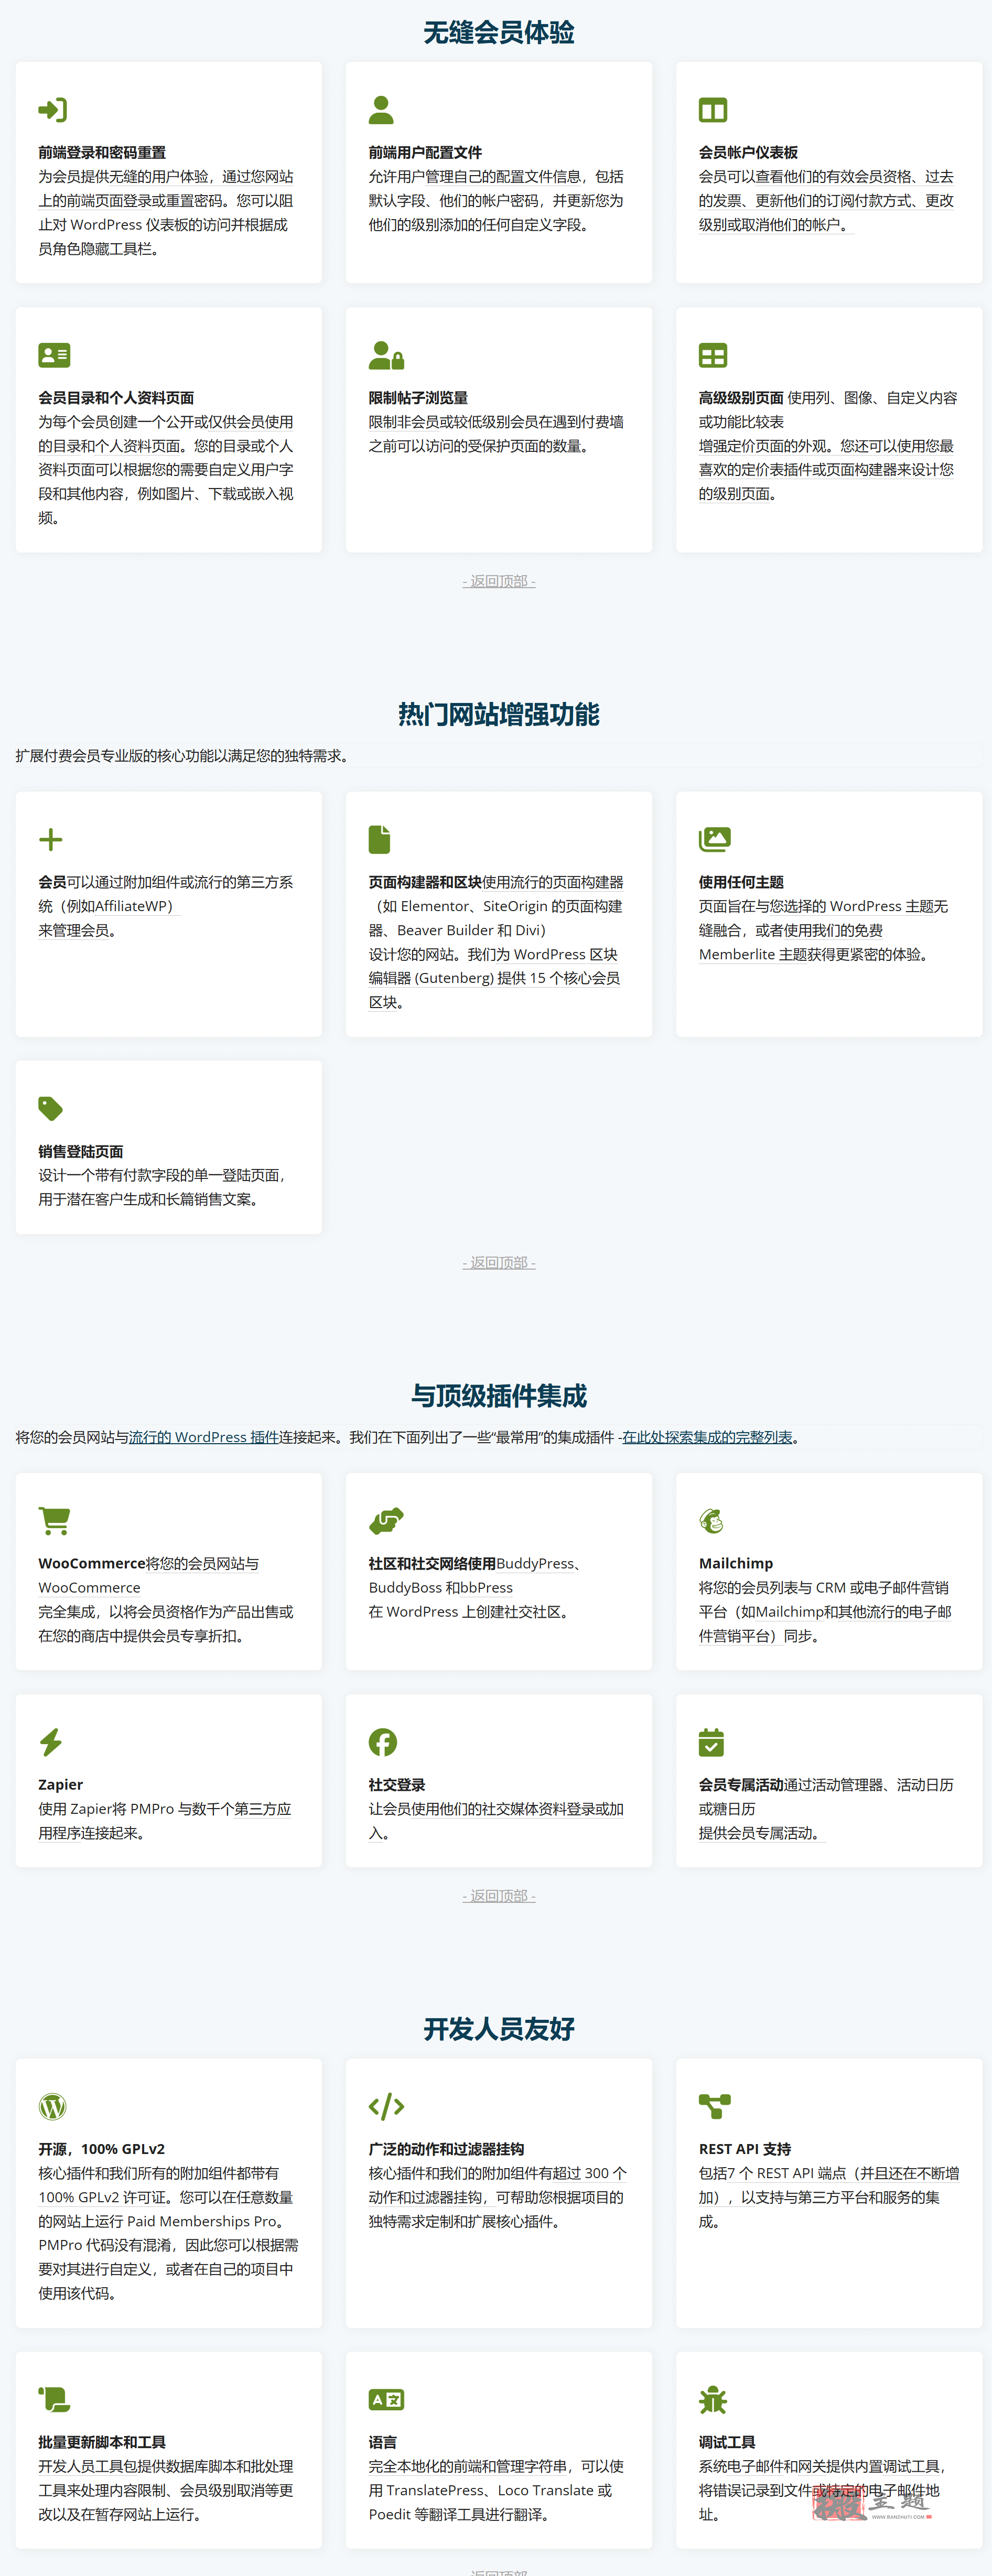Click the 热门网站增强功能 section heading
The width and height of the screenshot is (992, 2576).
(x=499, y=714)
